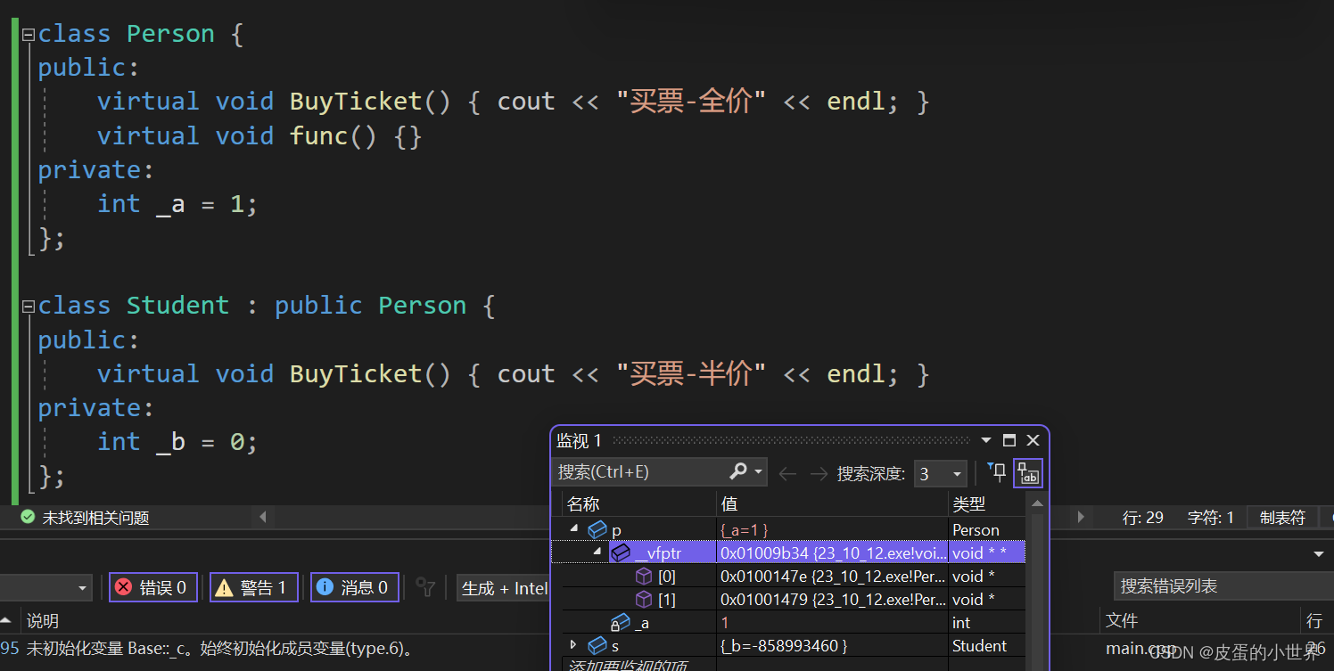The height and width of the screenshot is (671, 1334).
Task: Click the error list filter funnel icon
Action: pos(426,587)
